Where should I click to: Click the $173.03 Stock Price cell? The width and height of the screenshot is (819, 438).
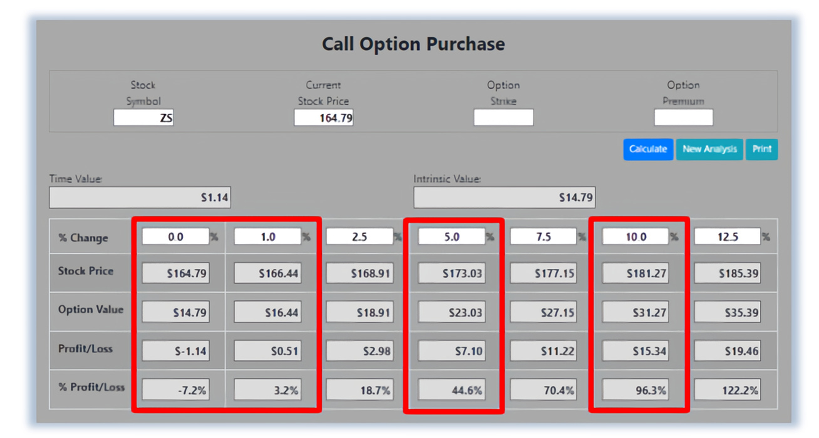(x=451, y=274)
